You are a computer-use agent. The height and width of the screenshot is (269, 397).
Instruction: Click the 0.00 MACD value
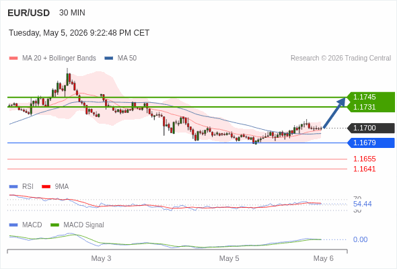click(360, 239)
